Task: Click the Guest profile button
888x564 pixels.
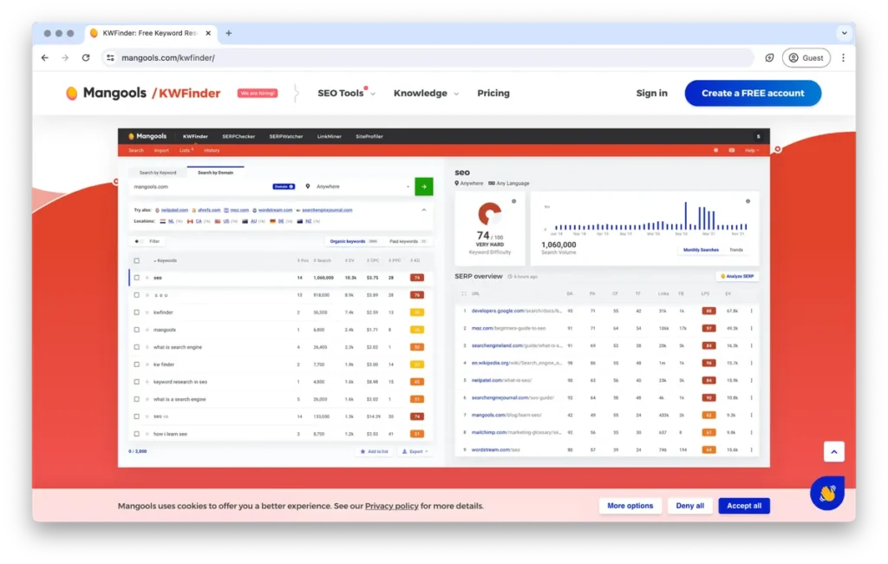Action: (806, 58)
